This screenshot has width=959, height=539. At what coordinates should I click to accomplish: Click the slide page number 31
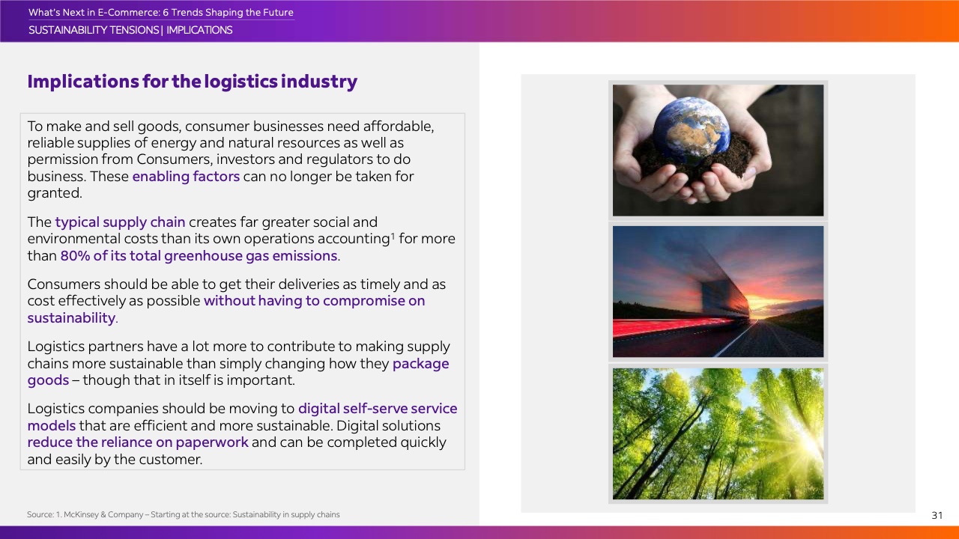click(937, 515)
